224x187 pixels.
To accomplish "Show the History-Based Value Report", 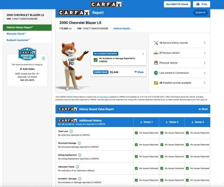I will click(x=203, y=109).
